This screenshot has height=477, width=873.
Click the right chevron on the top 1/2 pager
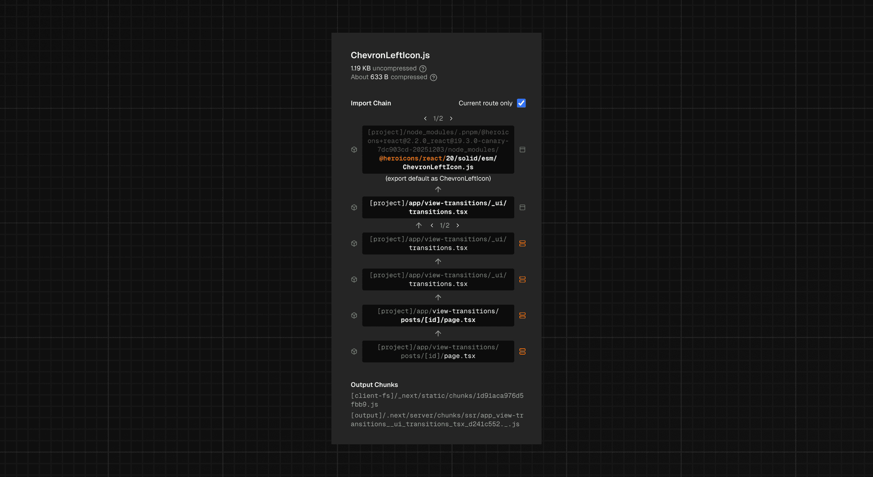(451, 118)
